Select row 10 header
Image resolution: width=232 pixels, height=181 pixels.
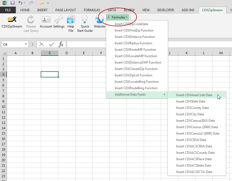coord(3,107)
